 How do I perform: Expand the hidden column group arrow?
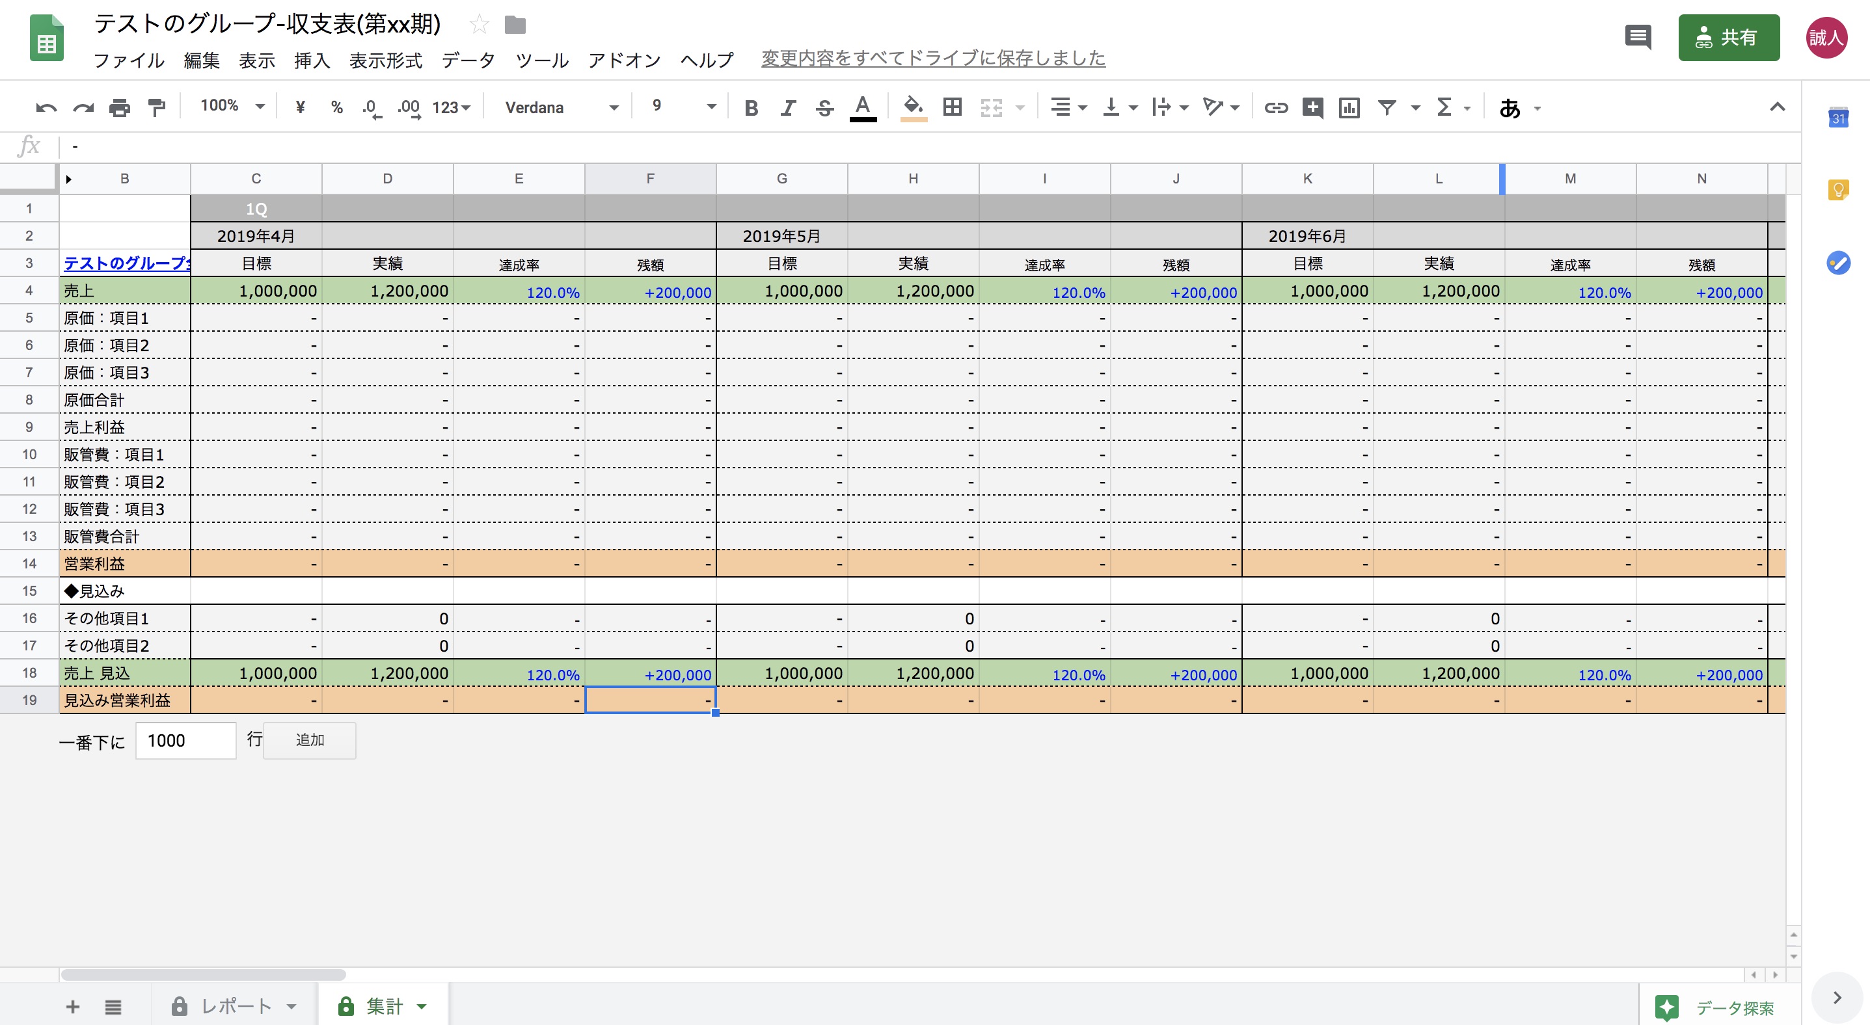68,179
